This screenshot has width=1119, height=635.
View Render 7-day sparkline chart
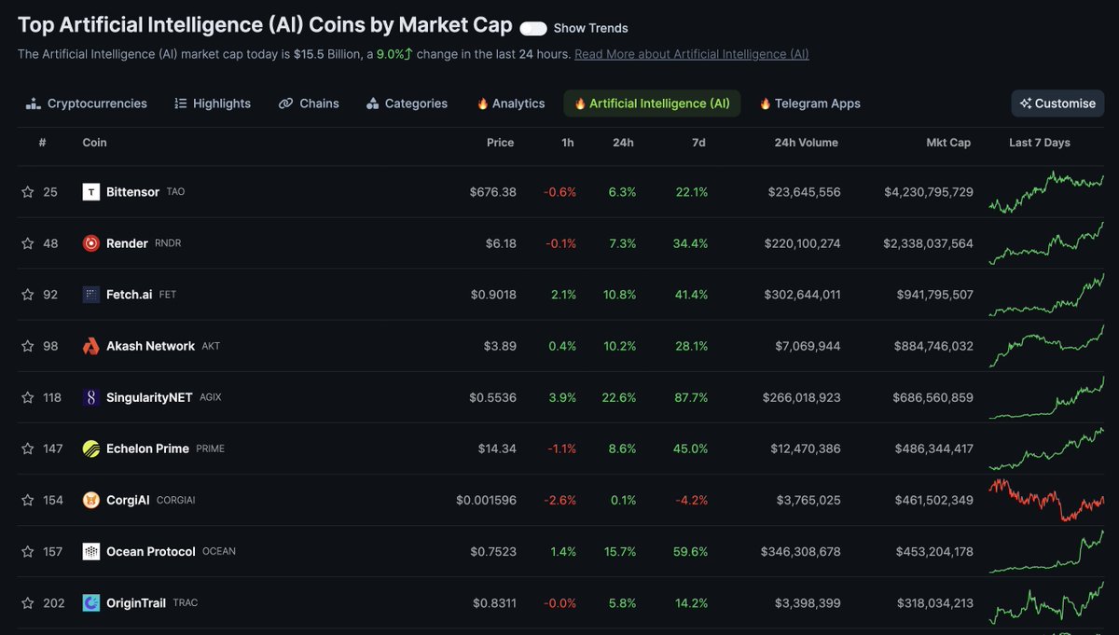pos(1046,243)
